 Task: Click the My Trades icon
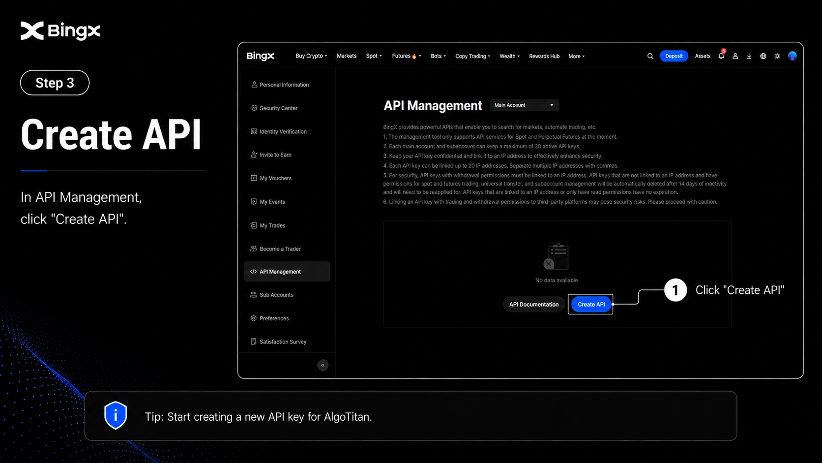coord(254,225)
